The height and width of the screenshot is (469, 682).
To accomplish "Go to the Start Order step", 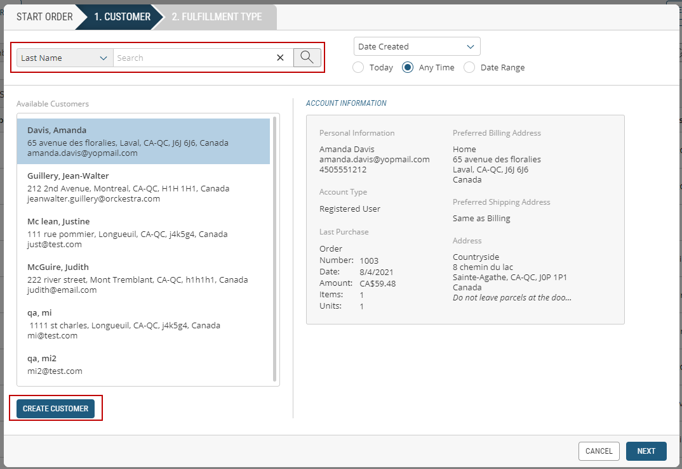I will pyautogui.click(x=44, y=17).
